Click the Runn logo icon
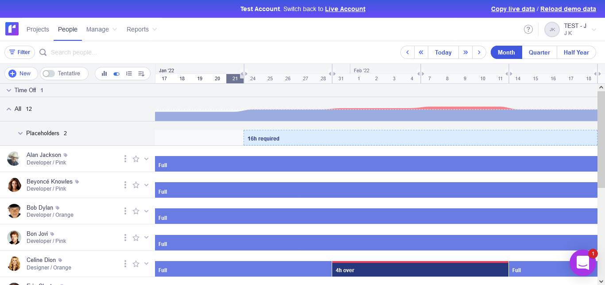The image size is (605, 285). [x=12, y=28]
